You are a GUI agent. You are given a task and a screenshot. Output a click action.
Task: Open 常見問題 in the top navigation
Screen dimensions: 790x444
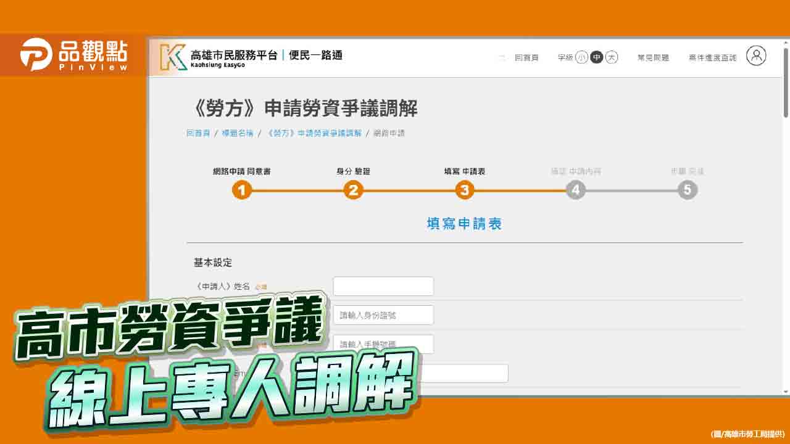653,57
